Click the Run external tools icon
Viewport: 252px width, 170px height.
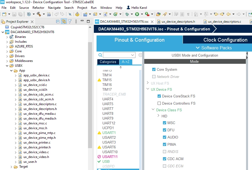click(x=147, y=14)
